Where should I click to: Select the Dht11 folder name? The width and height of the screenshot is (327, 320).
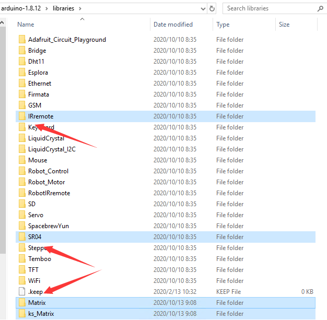pyautogui.click(x=36, y=62)
